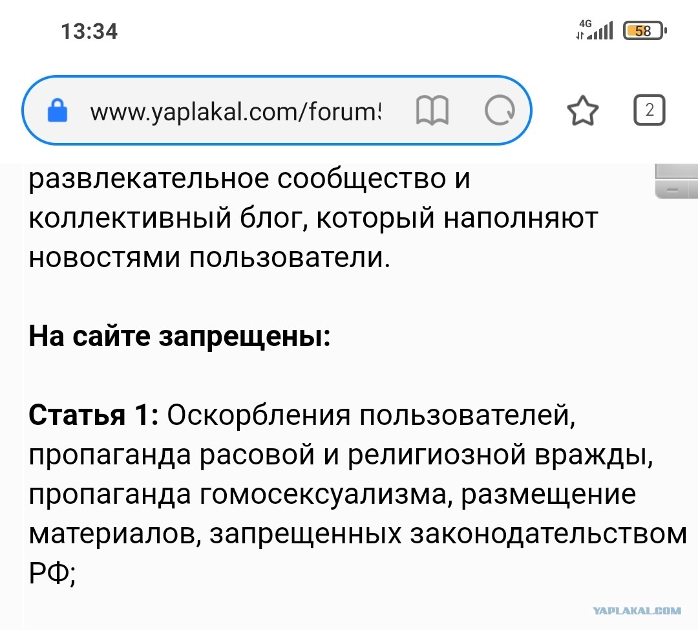Viewport: 698px width, 630px height.
Task: Tap the 4G signal strength icon
Action: [595, 30]
